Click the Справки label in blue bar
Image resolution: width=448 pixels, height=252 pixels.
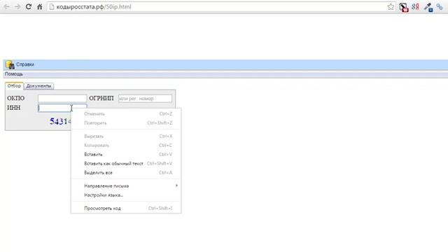coord(25,64)
